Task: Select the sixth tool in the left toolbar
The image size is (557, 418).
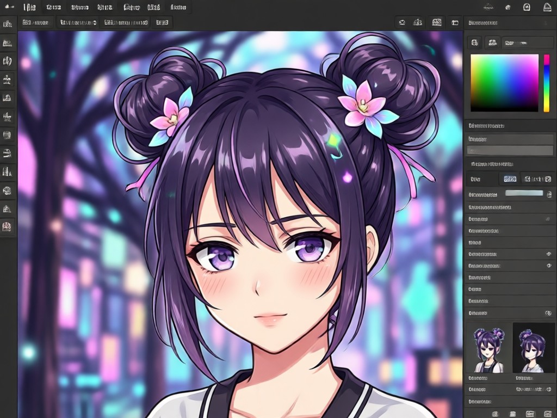Action: click(7, 116)
